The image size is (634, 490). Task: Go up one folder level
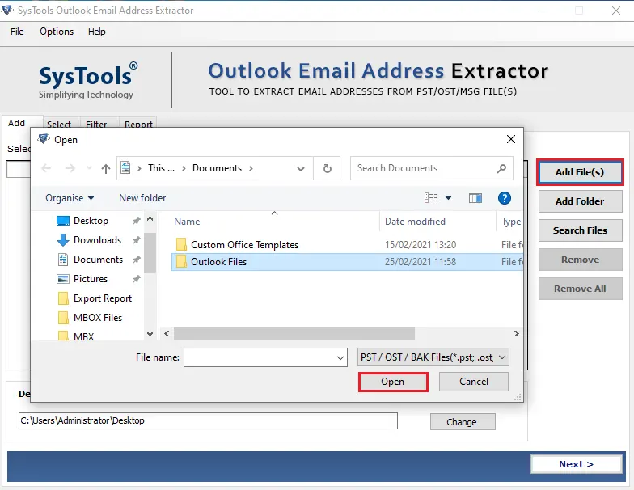coord(105,168)
